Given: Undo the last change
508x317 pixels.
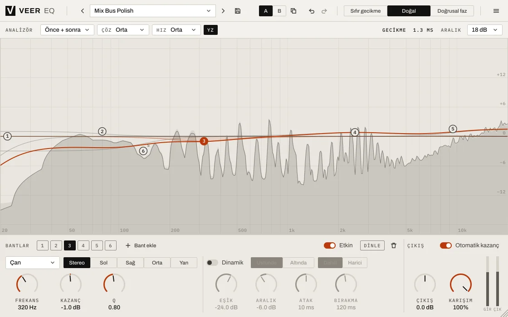Looking at the screenshot, I should pyautogui.click(x=312, y=11).
